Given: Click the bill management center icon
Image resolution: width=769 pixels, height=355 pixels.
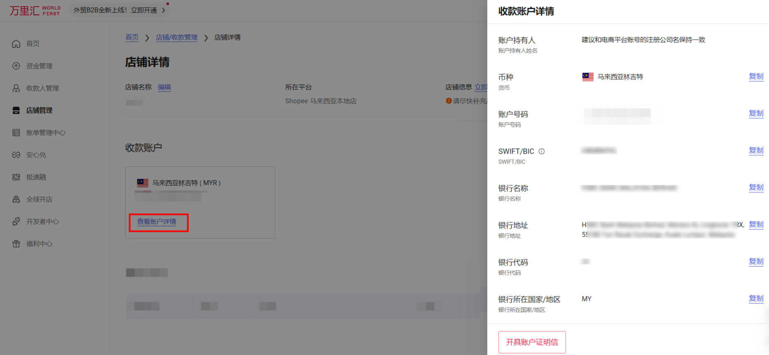Looking at the screenshot, I should 16,133.
